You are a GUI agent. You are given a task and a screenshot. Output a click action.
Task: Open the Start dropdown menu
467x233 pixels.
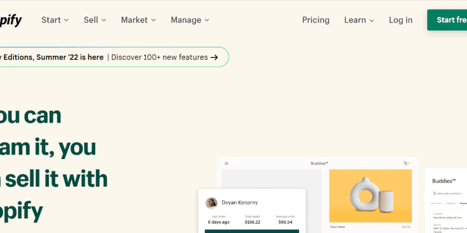(x=55, y=20)
